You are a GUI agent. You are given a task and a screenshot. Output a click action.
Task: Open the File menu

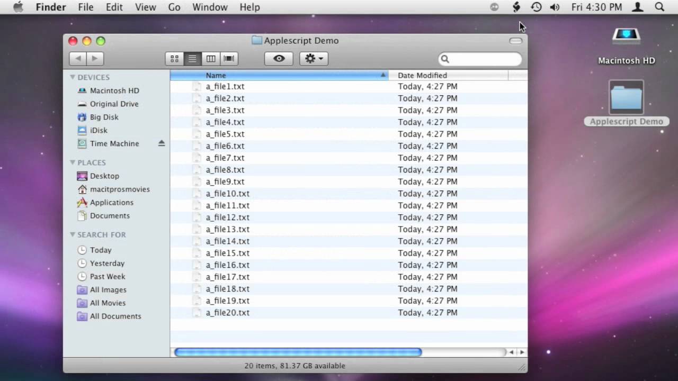(86, 7)
